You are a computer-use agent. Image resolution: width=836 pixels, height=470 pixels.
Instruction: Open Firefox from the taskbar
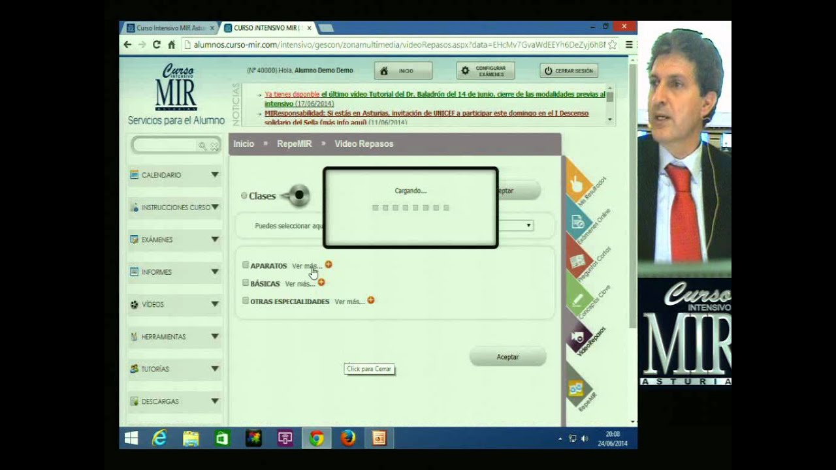(348, 439)
